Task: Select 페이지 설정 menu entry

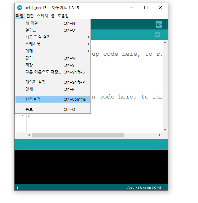Action: pyautogui.click(x=53, y=82)
